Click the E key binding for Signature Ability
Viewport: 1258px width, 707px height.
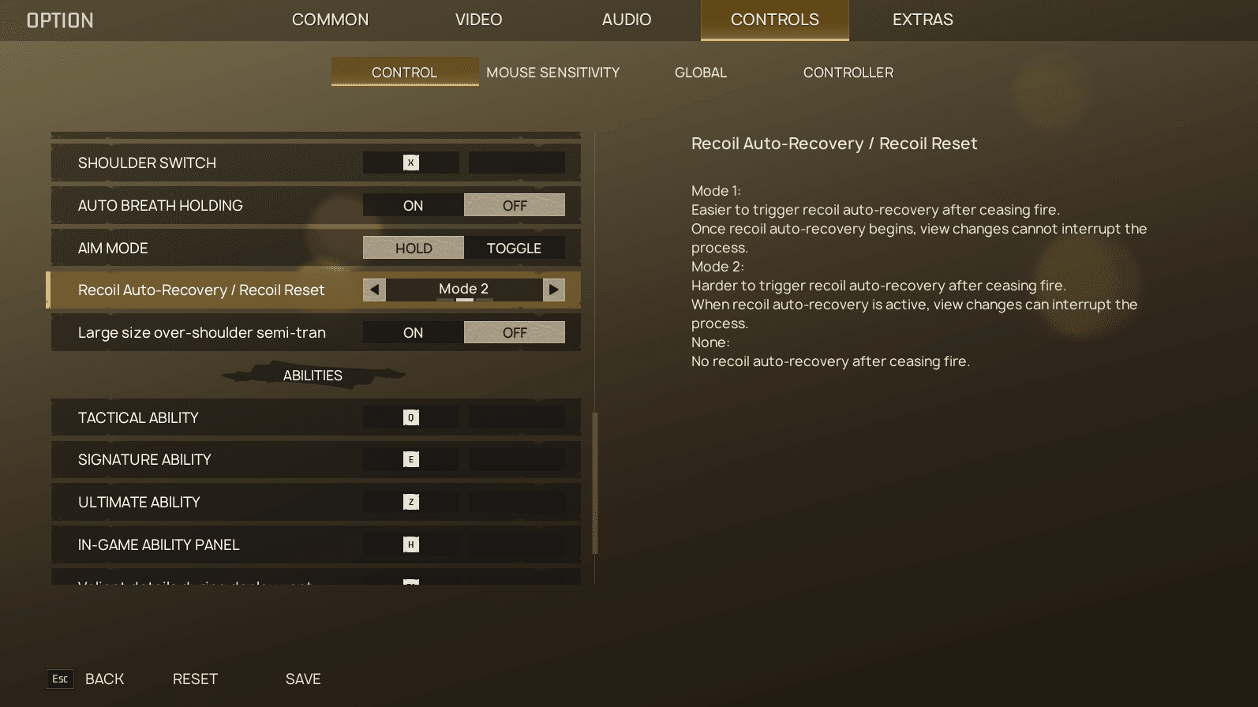pos(410,459)
